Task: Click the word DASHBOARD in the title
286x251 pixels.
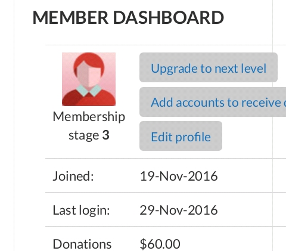Action: (169, 17)
